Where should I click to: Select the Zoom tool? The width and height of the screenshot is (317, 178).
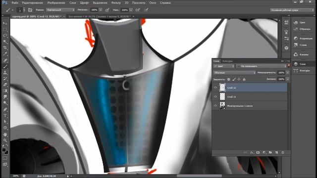pos(5,140)
